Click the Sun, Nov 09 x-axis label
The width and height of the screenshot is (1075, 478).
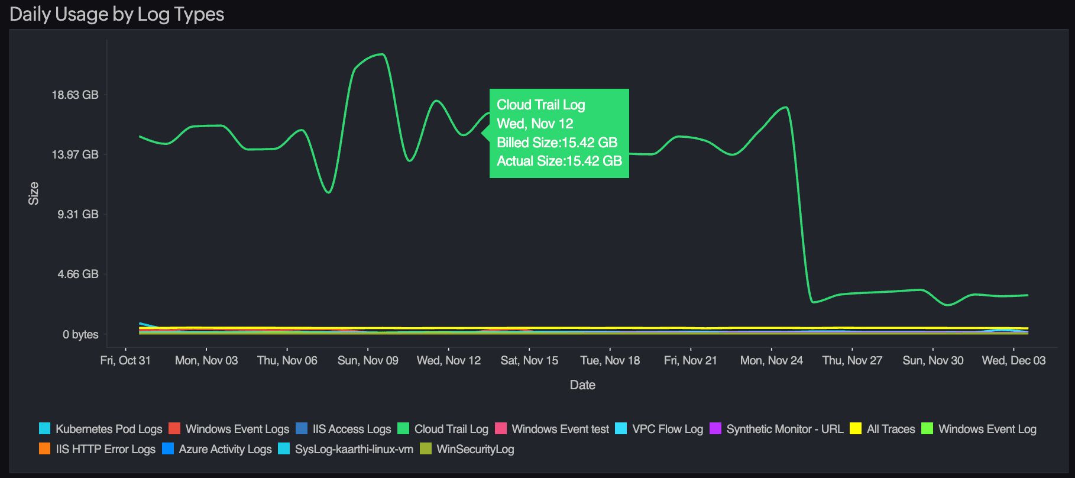368,360
